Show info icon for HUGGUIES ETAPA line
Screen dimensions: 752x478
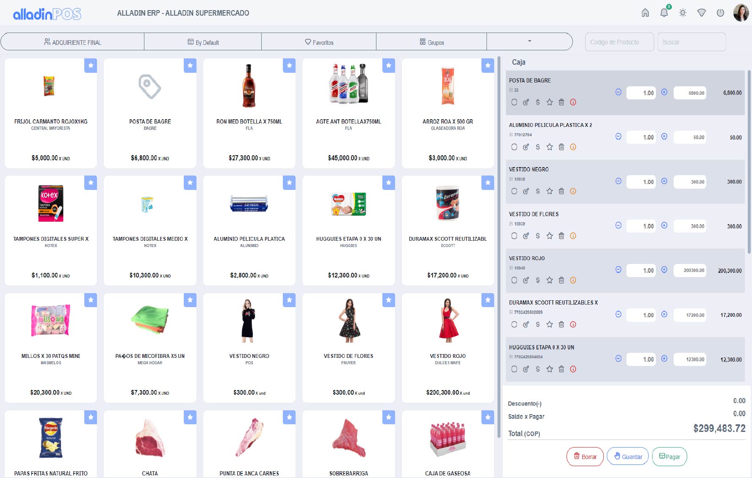(573, 369)
